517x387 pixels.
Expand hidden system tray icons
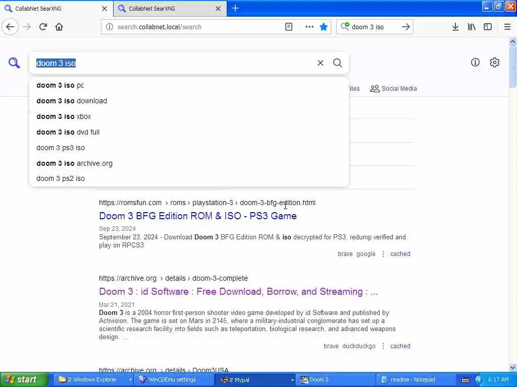[x=479, y=380]
